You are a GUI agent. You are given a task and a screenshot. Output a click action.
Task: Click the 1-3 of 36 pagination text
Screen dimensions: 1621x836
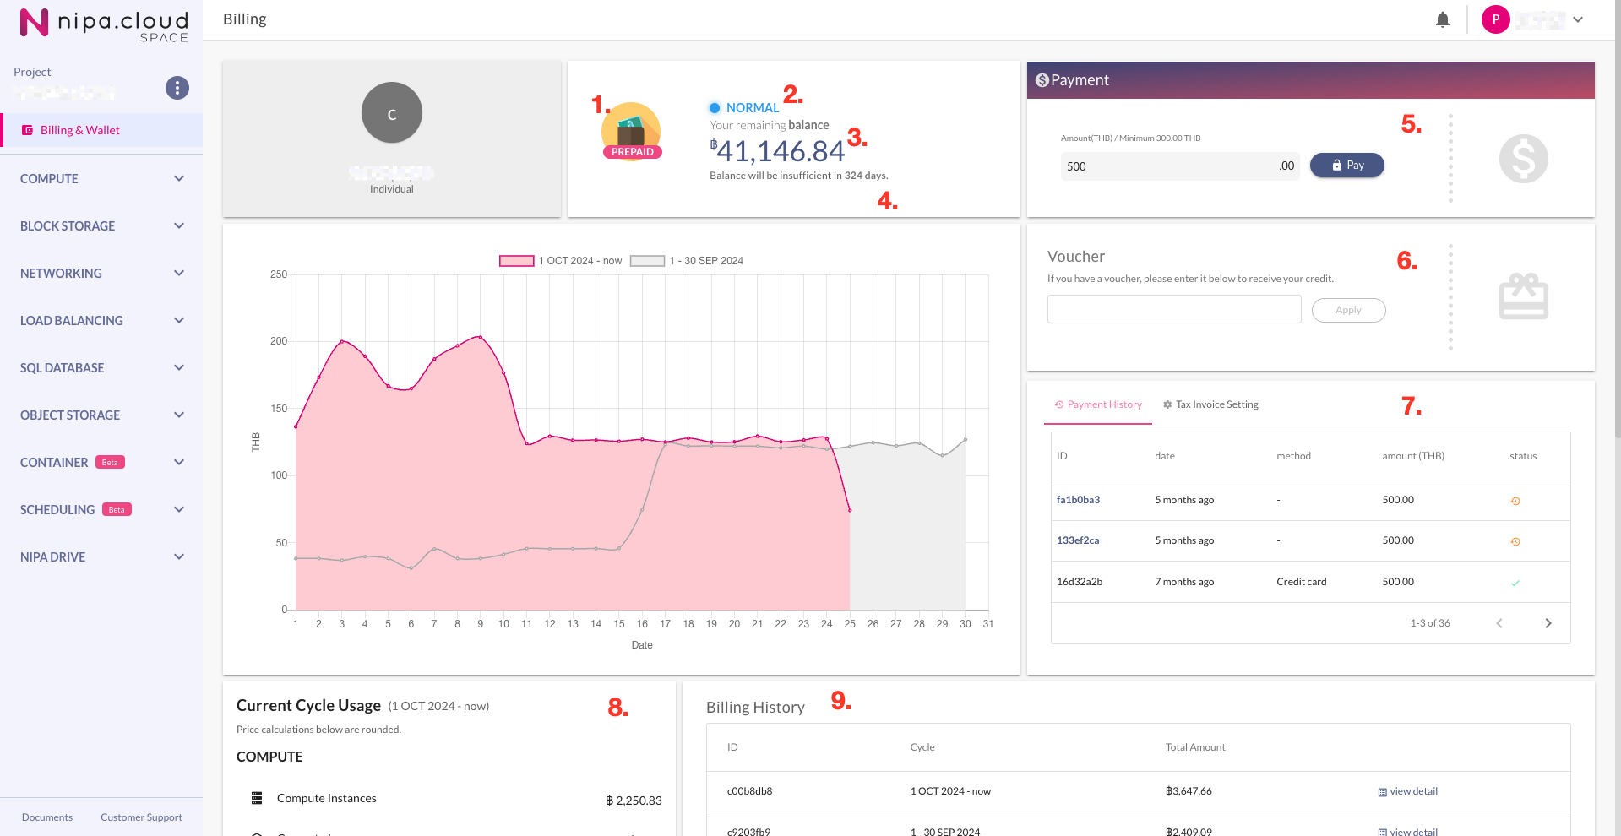tap(1430, 623)
